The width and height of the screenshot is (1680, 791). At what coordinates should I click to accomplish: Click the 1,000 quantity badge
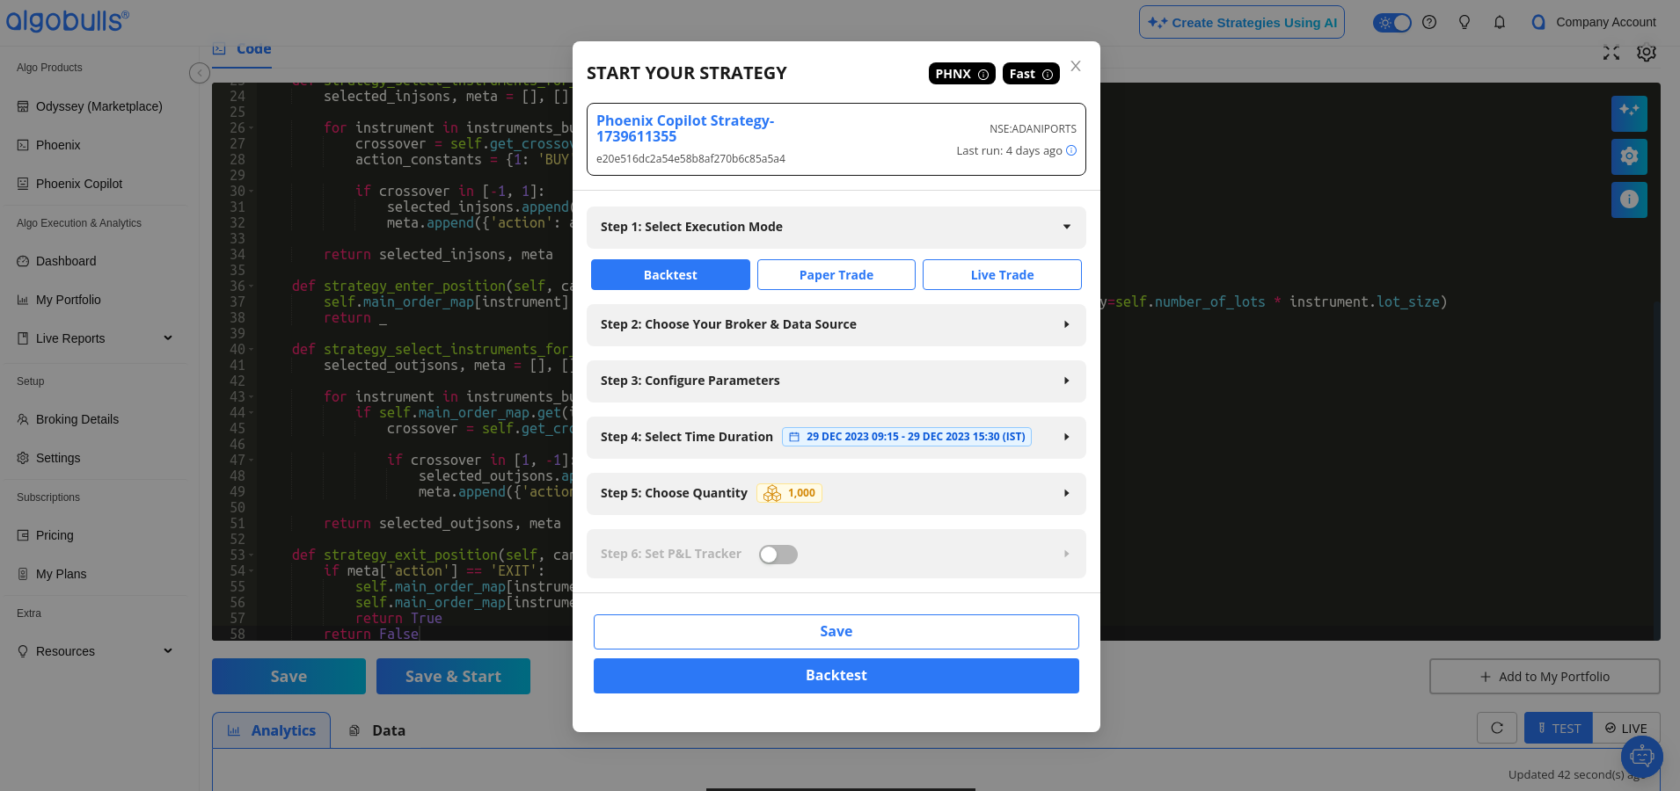pyautogui.click(x=789, y=493)
